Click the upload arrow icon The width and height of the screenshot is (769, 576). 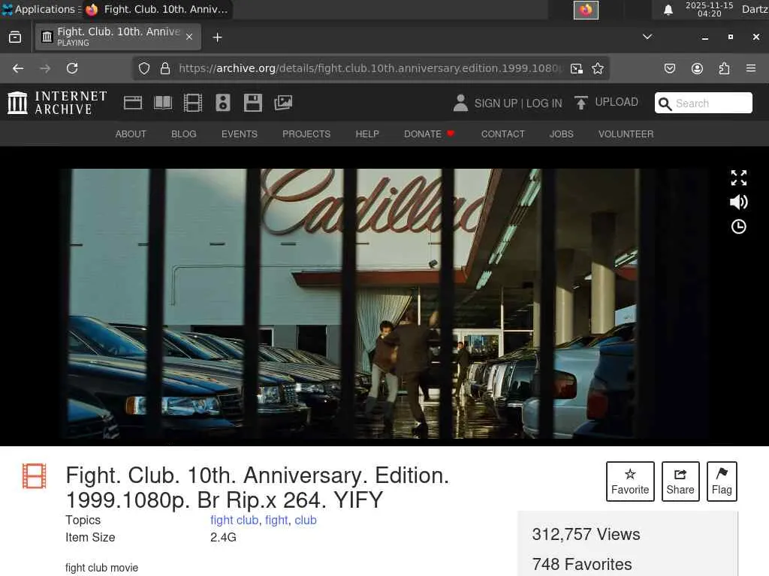pyautogui.click(x=581, y=103)
